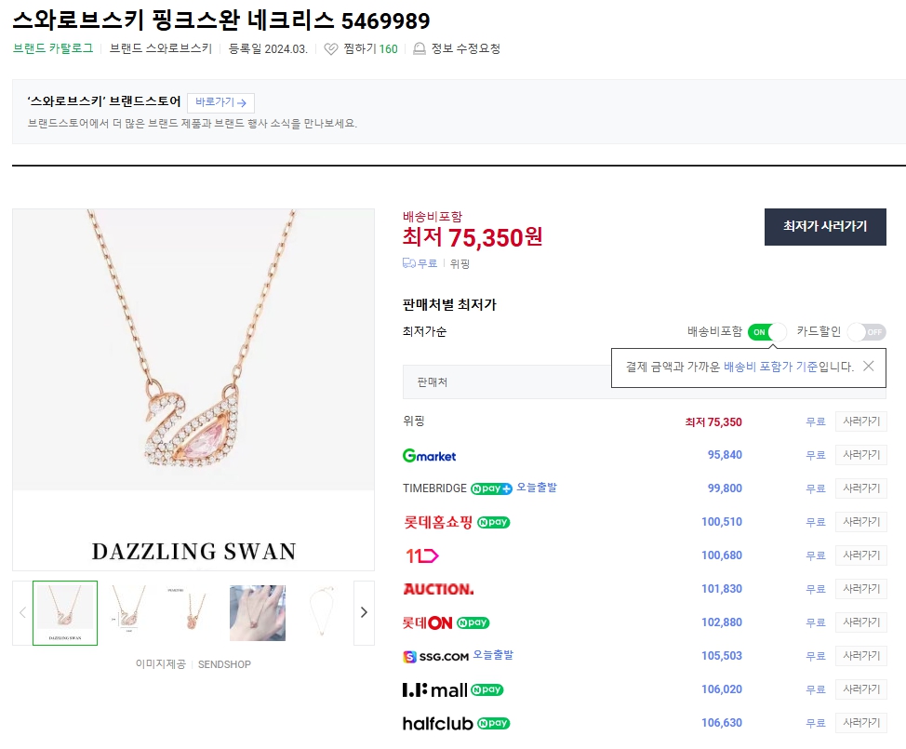Image resolution: width=906 pixels, height=749 pixels.
Task: Click the Gmarket seller logo
Action: (x=429, y=455)
